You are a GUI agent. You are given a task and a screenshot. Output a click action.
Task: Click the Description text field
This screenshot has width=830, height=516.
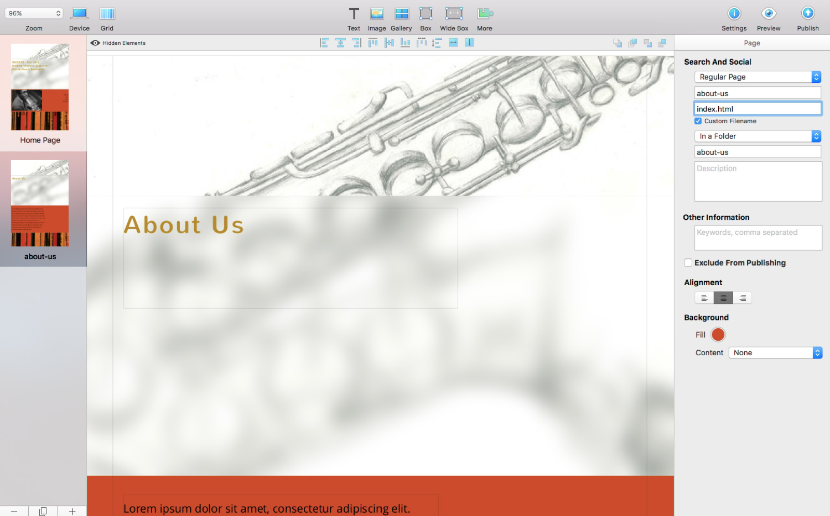pyautogui.click(x=758, y=181)
